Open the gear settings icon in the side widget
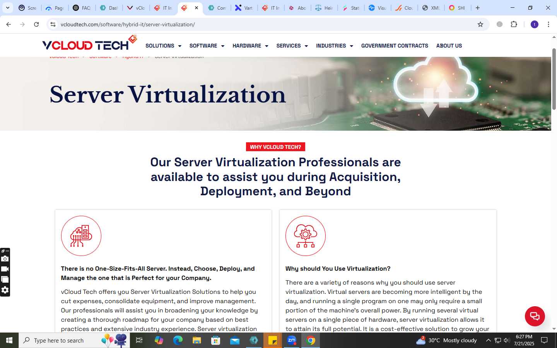The height and width of the screenshot is (348, 557). pyautogui.click(x=5, y=290)
